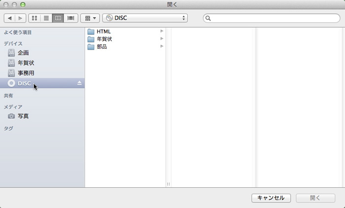Switch to list view mode
This screenshot has width=345, height=208.
[x=46, y=18]
